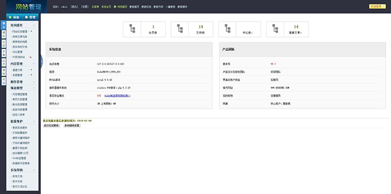Click the green 添加 button in sidebar header
Image resolution: width=391 pixels, height=194 pixels.
14,17
